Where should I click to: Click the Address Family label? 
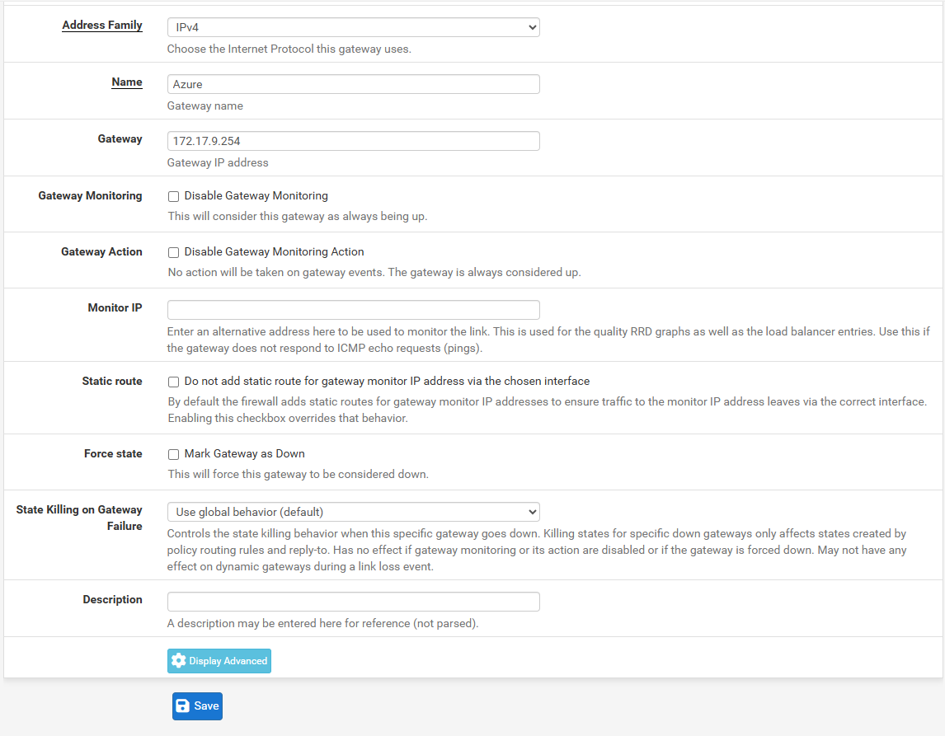(102, 26)
